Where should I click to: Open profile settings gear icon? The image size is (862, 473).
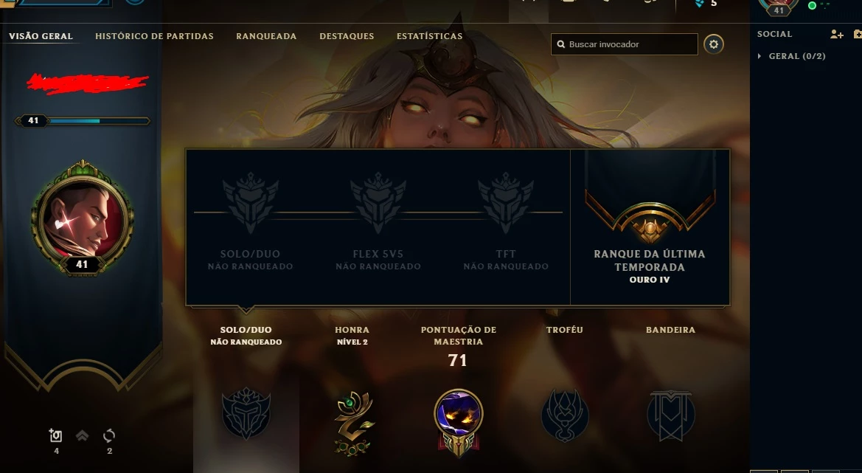tap(714, 44)
